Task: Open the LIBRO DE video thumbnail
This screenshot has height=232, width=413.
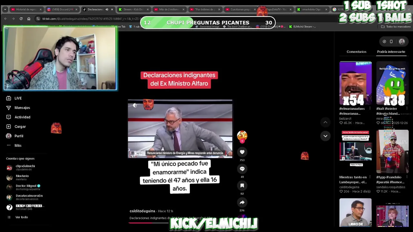Action: (x=355, y=213)
